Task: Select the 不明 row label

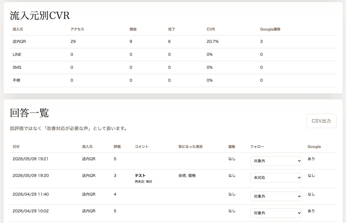Action: [x=16, y=80]
